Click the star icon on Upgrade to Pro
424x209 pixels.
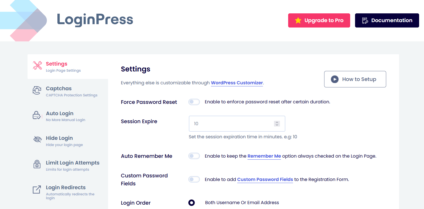(x=298, y=20)
